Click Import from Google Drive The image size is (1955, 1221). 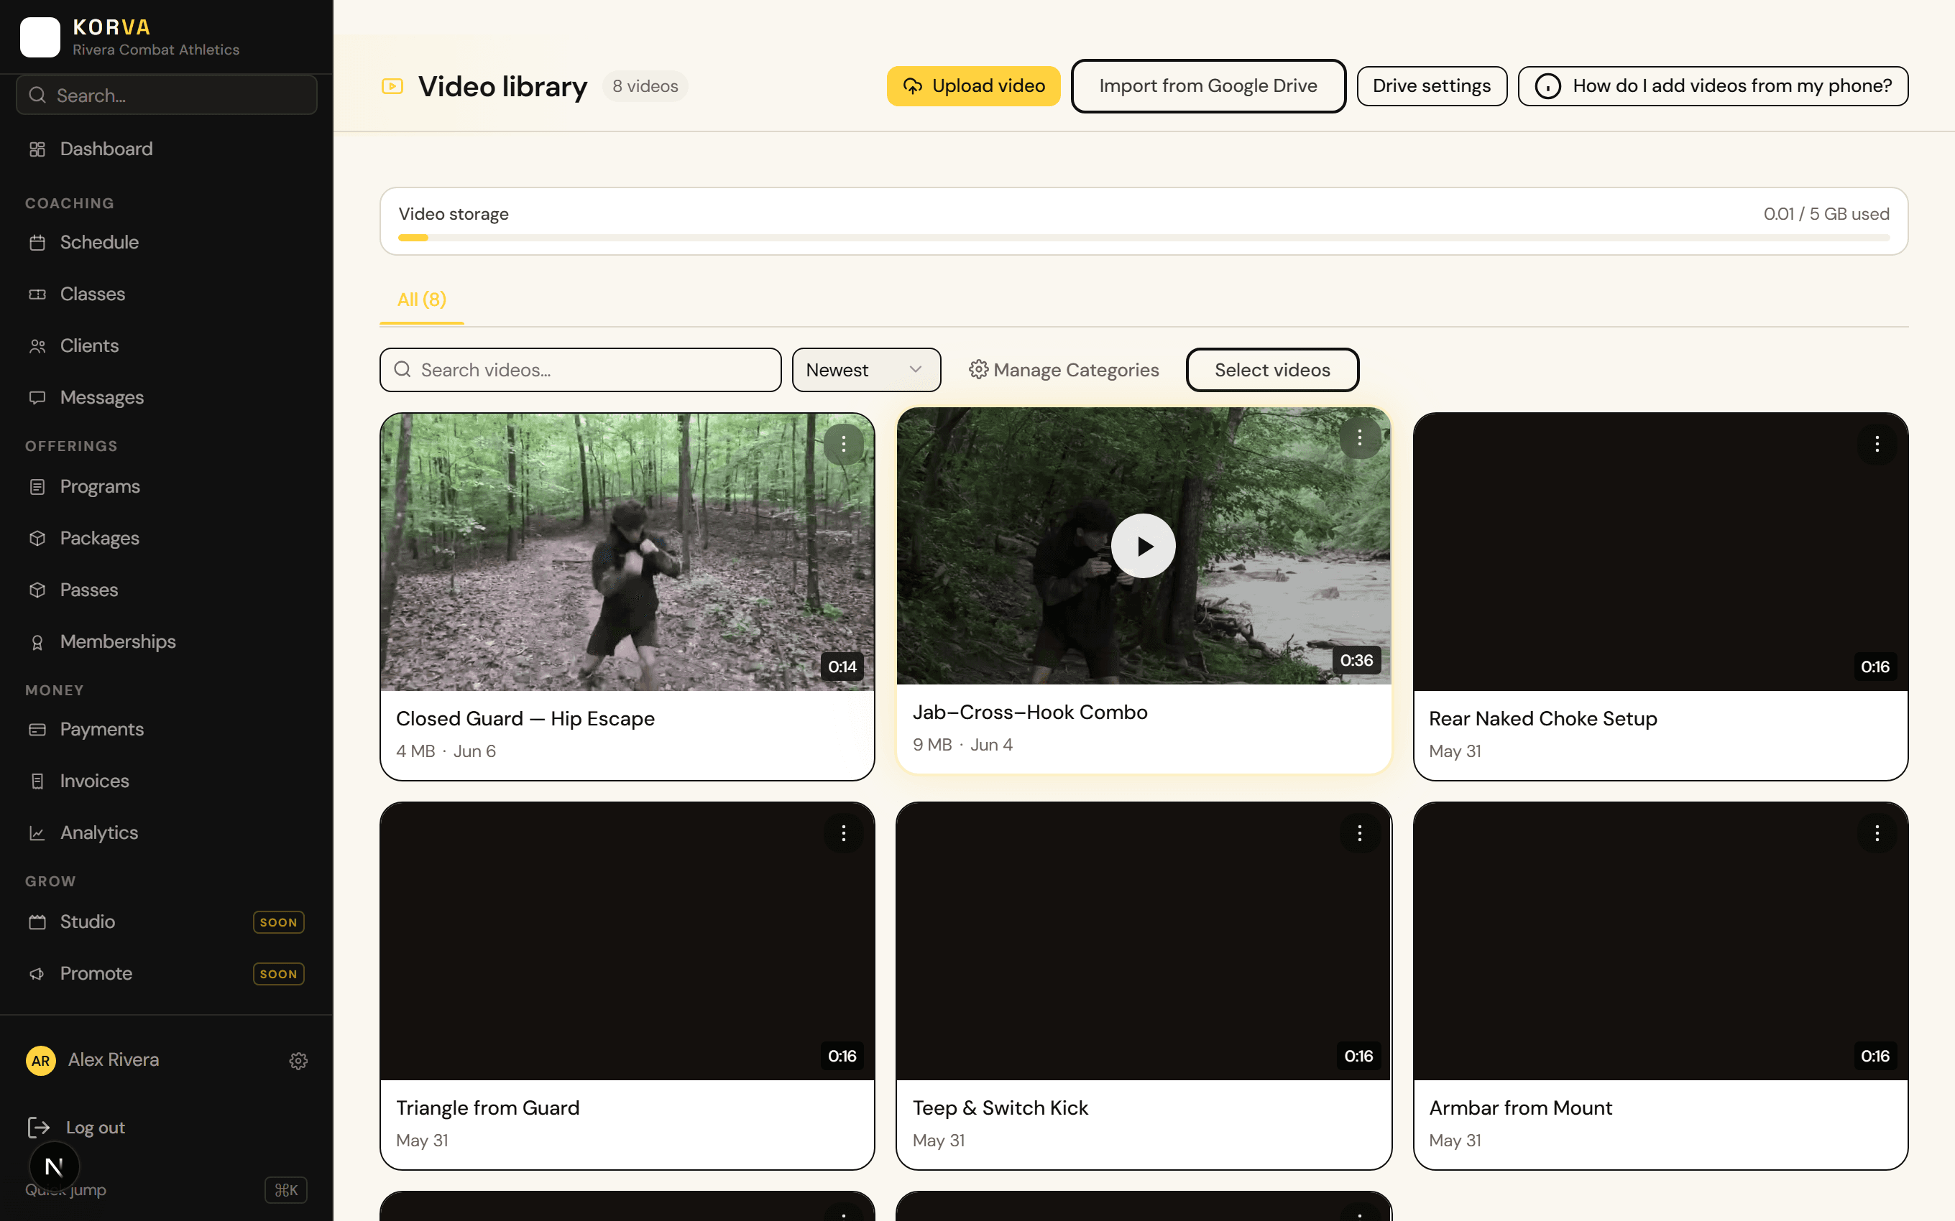tap(1207, 85)
